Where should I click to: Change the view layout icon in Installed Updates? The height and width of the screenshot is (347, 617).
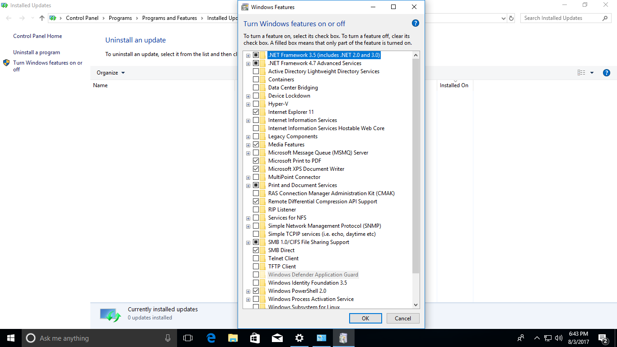point(581,73)
